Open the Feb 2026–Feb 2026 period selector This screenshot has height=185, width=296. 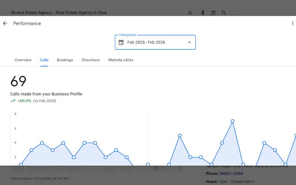[x=155, y=42]
